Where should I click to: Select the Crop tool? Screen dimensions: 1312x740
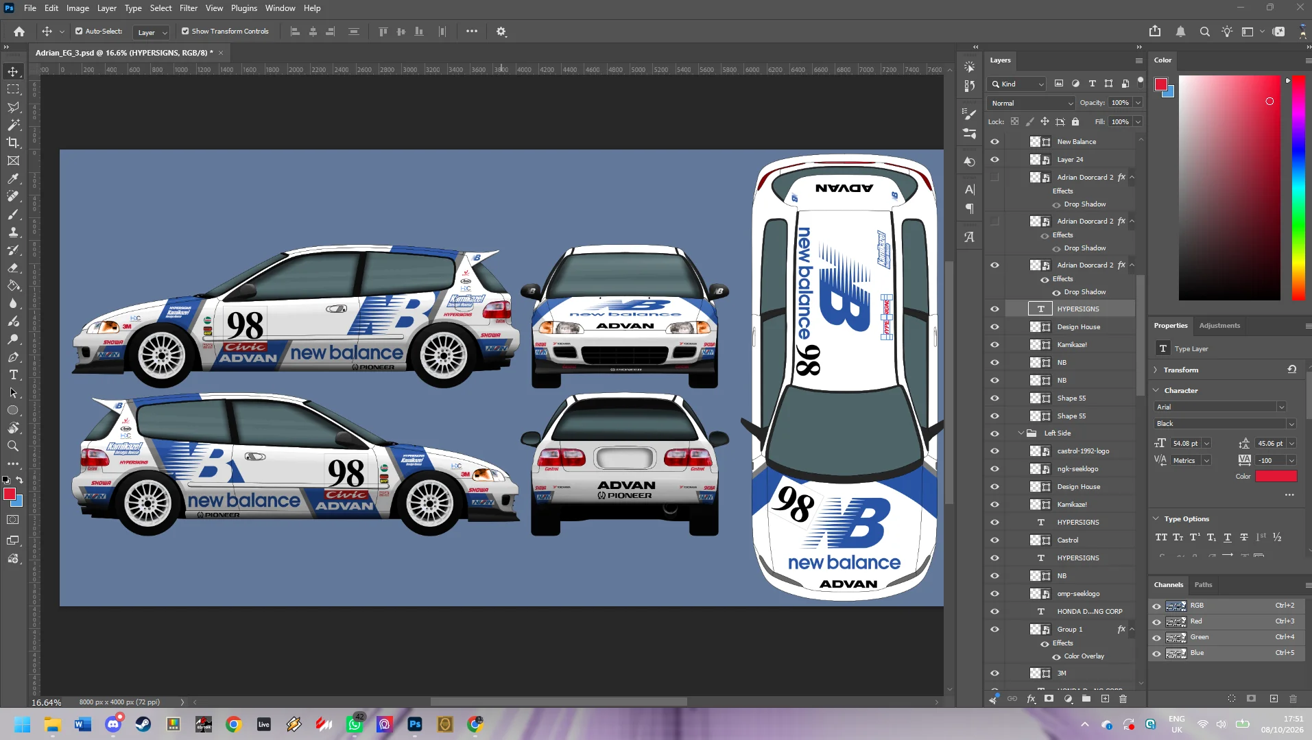pyautogui.click(x=13, y=143)
